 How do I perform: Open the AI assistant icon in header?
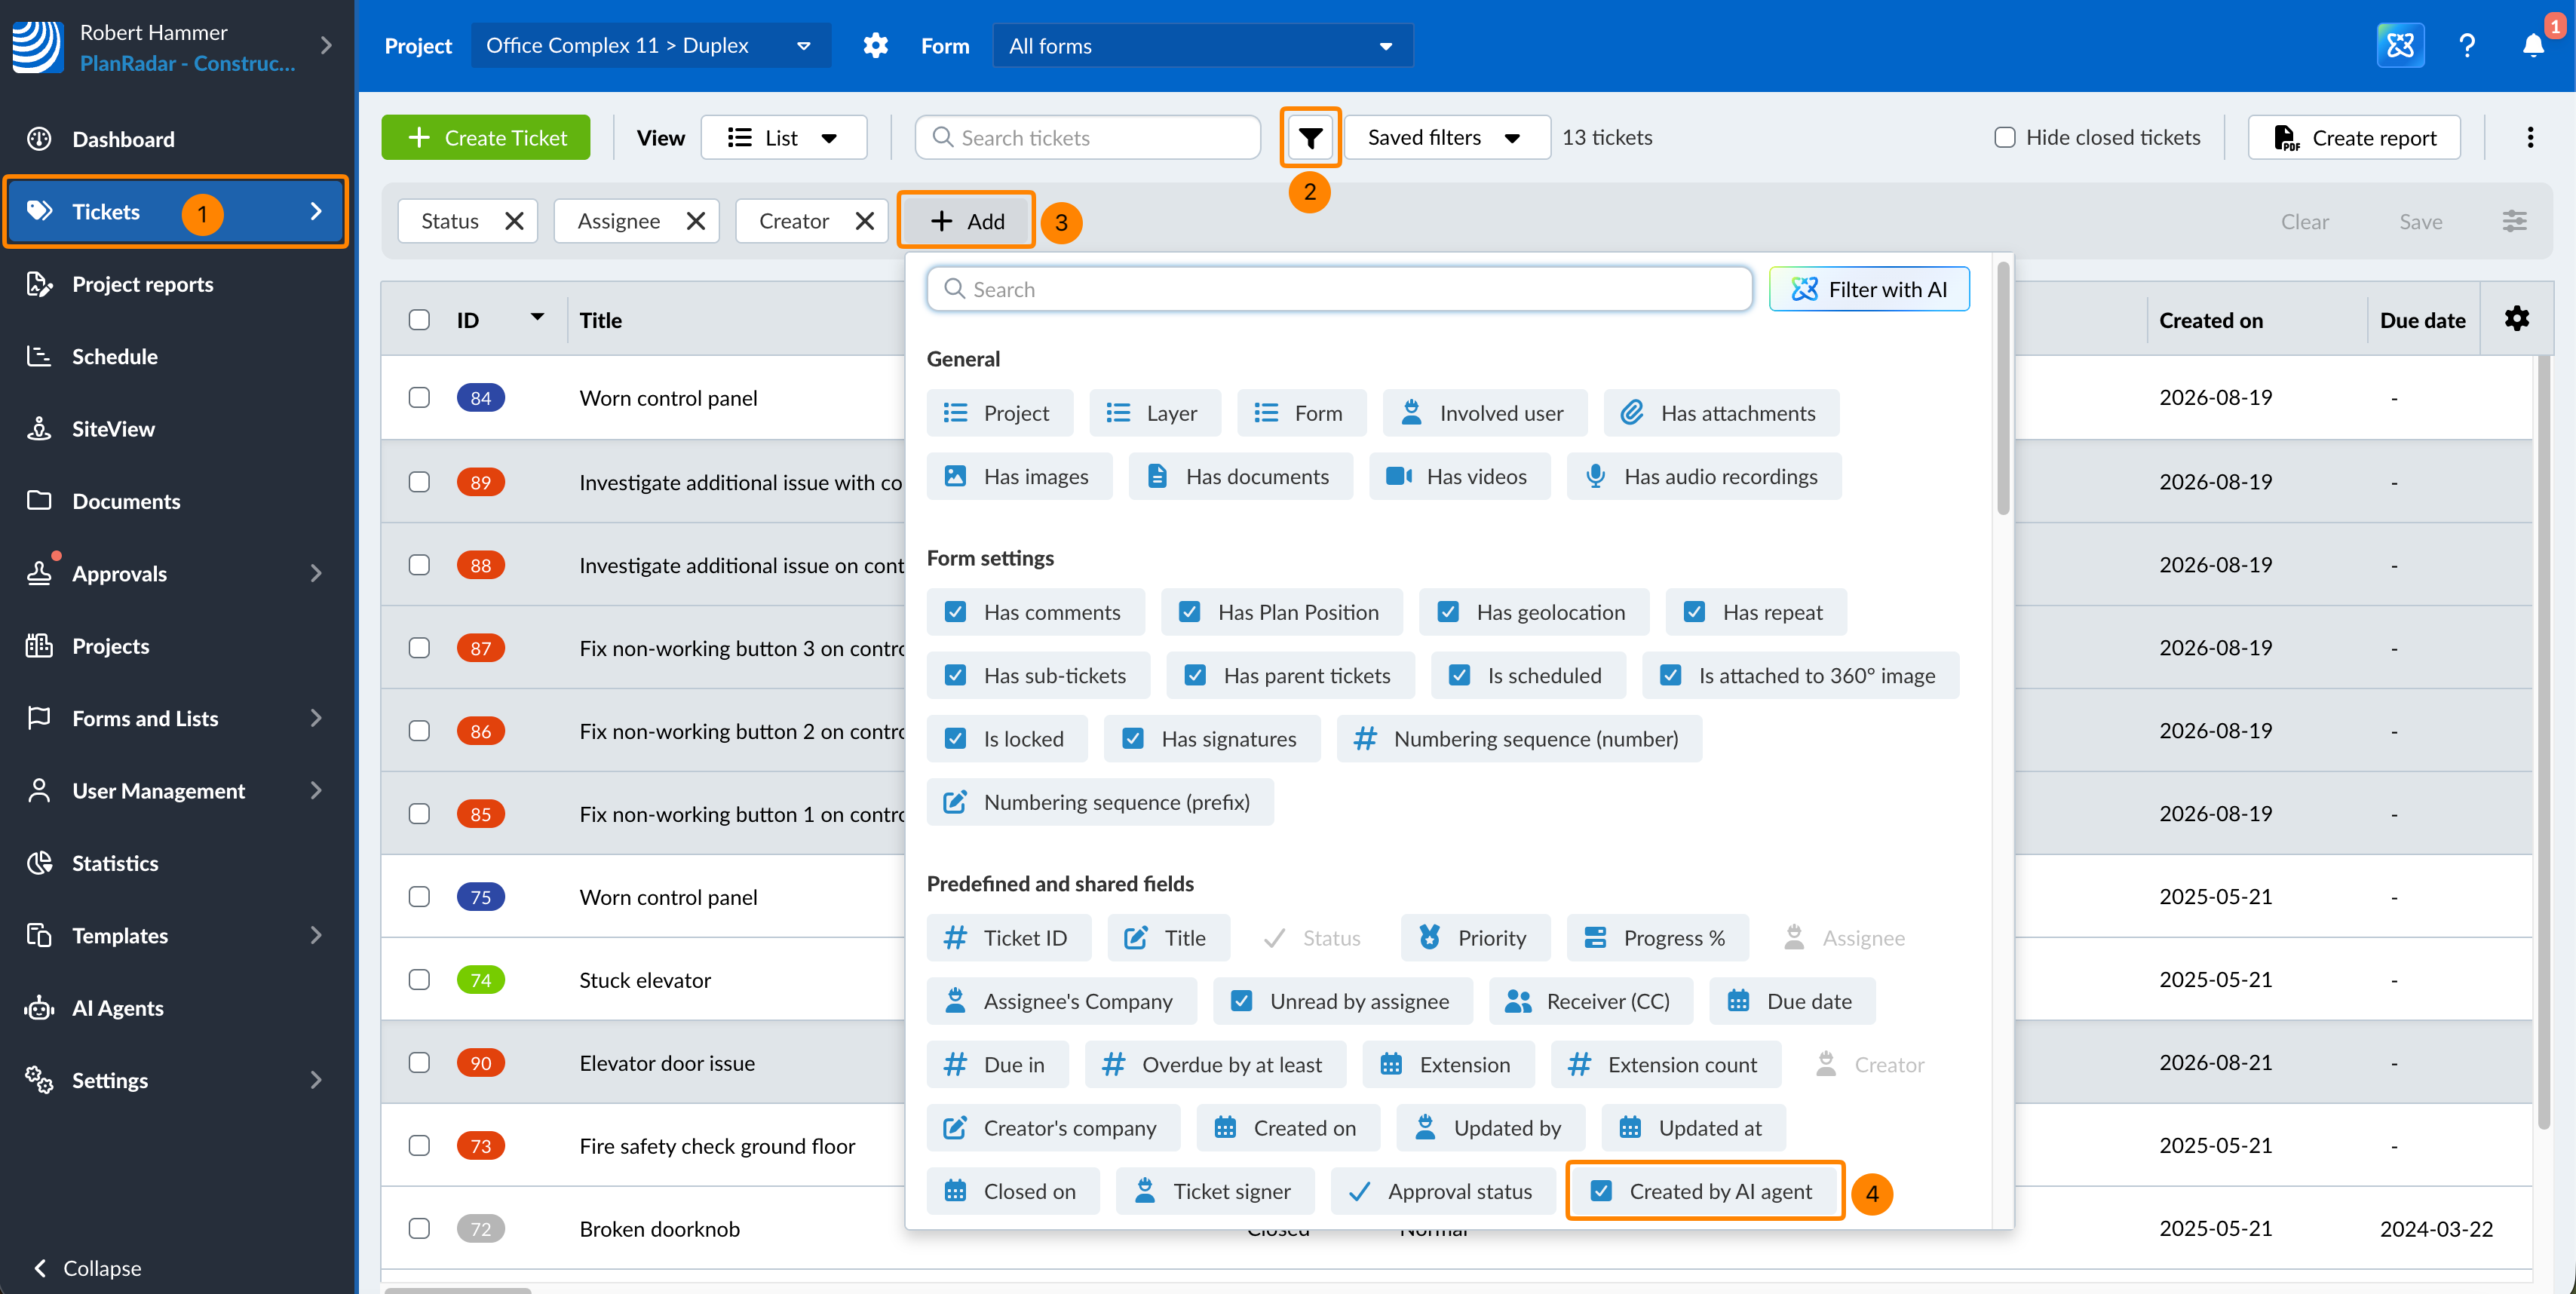pyautogui.click(x=2400, y=46)
